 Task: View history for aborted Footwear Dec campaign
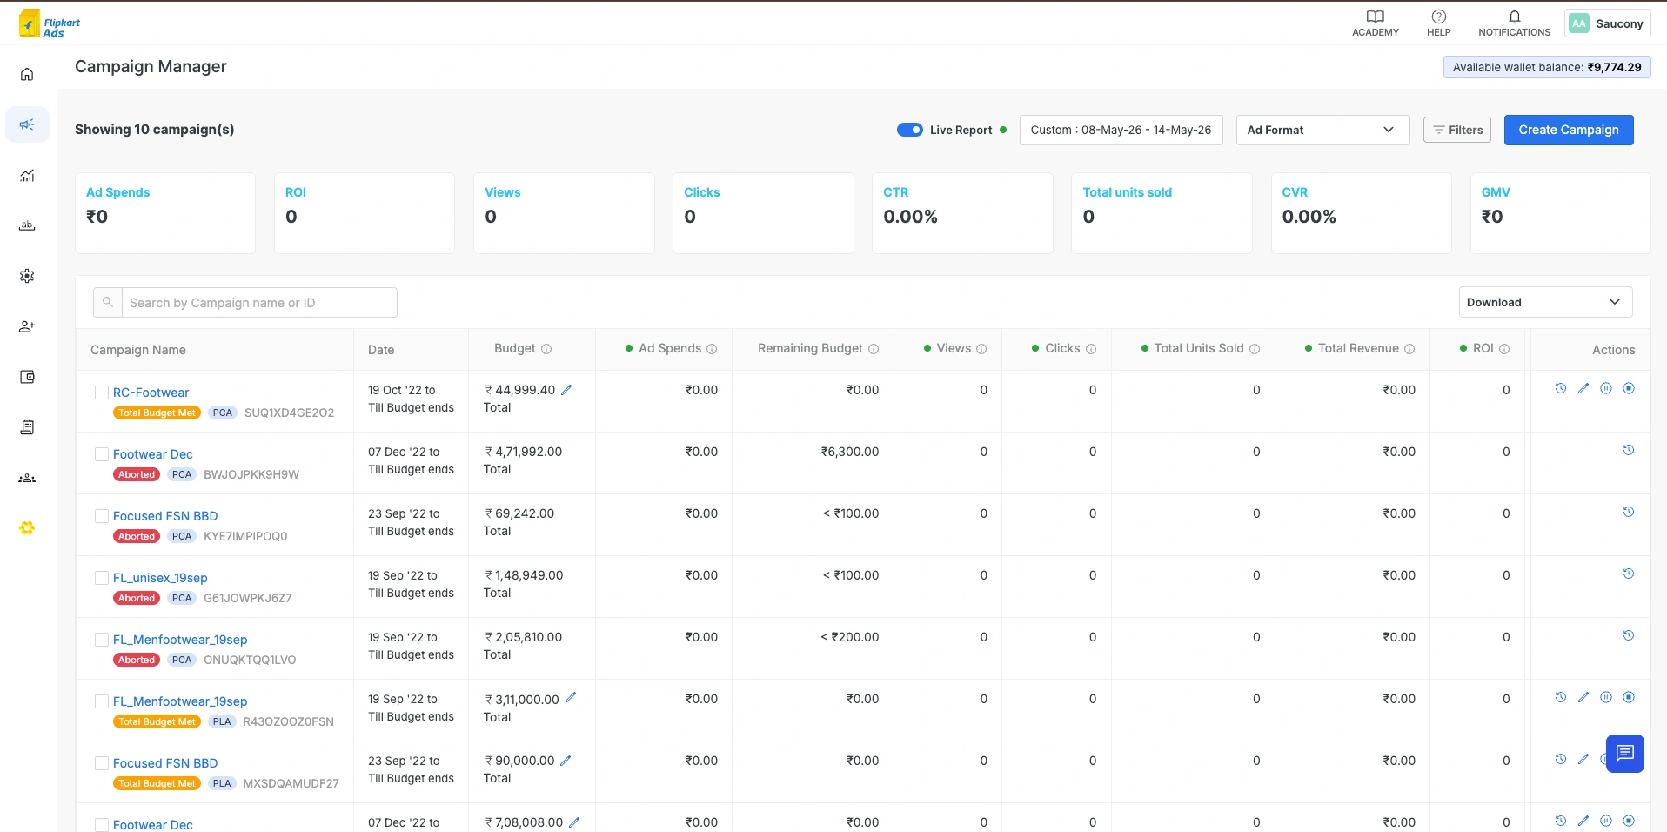1628,450
